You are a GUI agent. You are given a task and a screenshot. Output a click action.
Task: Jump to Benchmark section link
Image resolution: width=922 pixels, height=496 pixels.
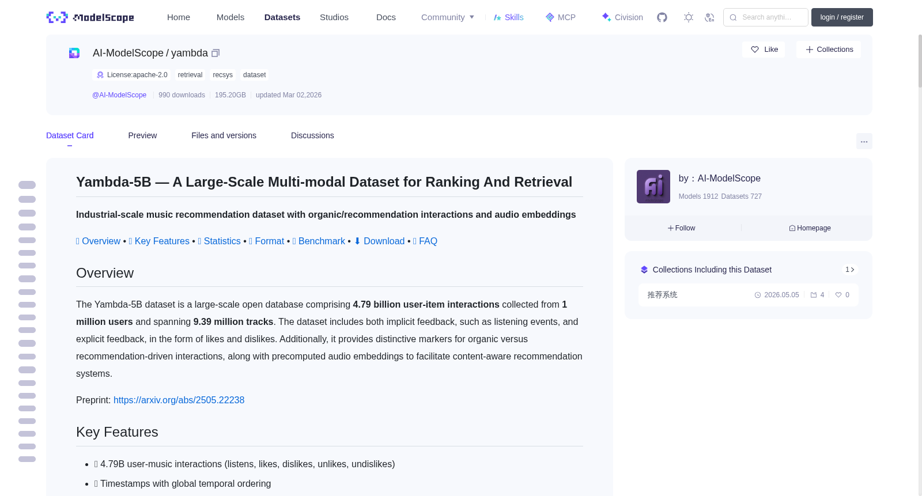pos(319,241)
